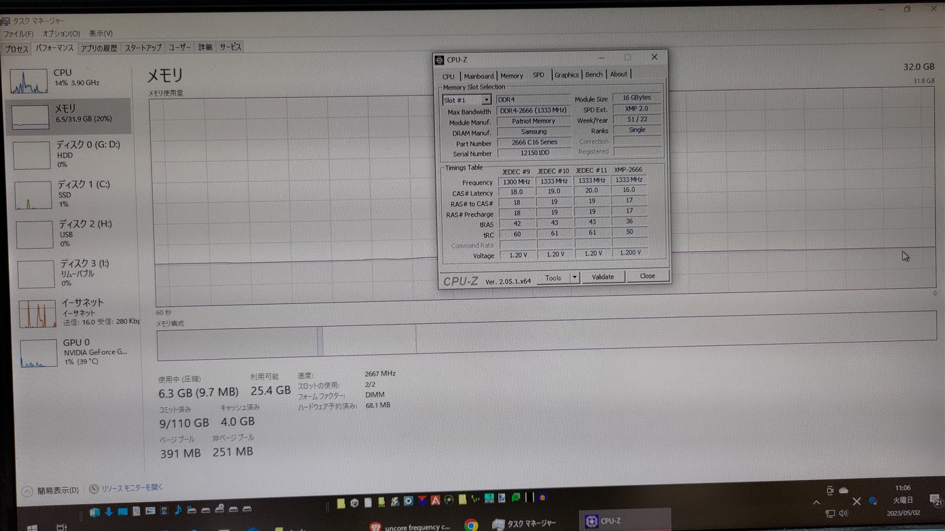The image size is (945, 531).
Task: Click the serial number 121501DD
Action: pyautogui.click(x=535, y=153)
